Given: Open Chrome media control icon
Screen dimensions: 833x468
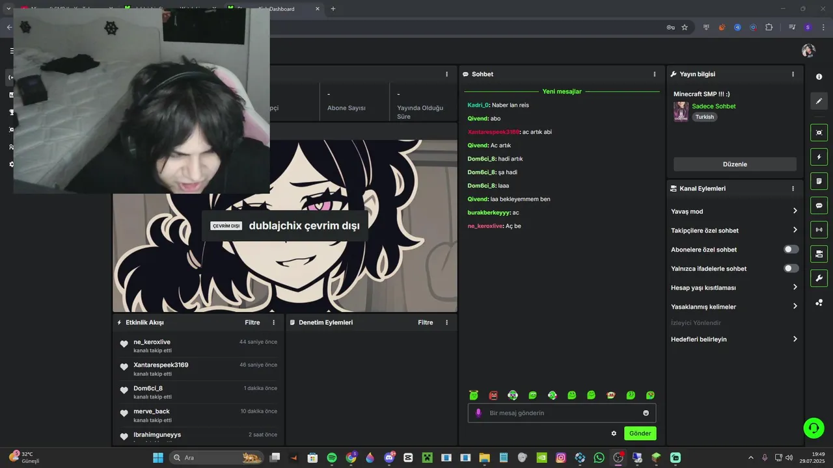Looking at the screenshot, I should point(792,27).
